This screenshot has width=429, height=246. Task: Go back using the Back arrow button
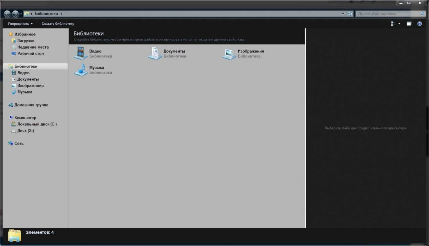[x=7, y=14]
